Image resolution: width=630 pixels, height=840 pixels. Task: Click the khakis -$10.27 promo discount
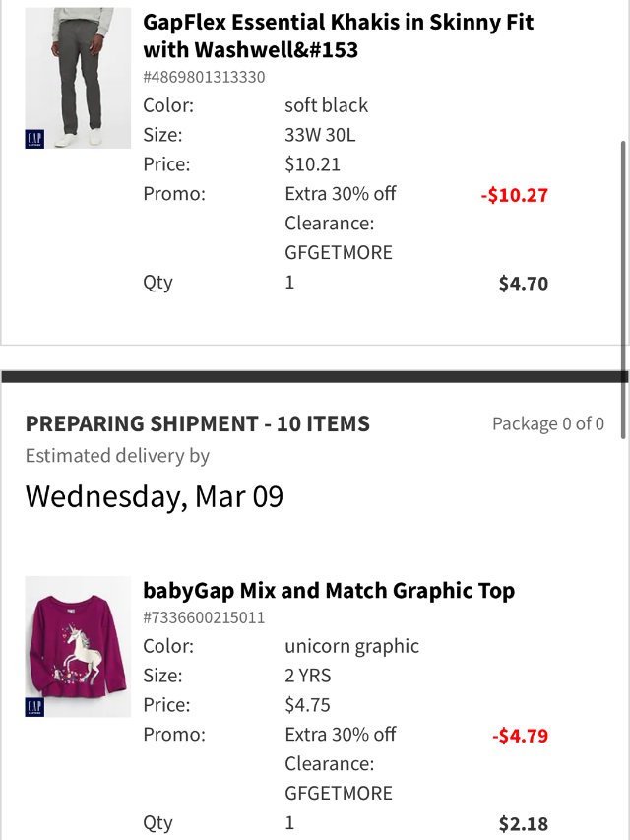(x=514, y=195)
